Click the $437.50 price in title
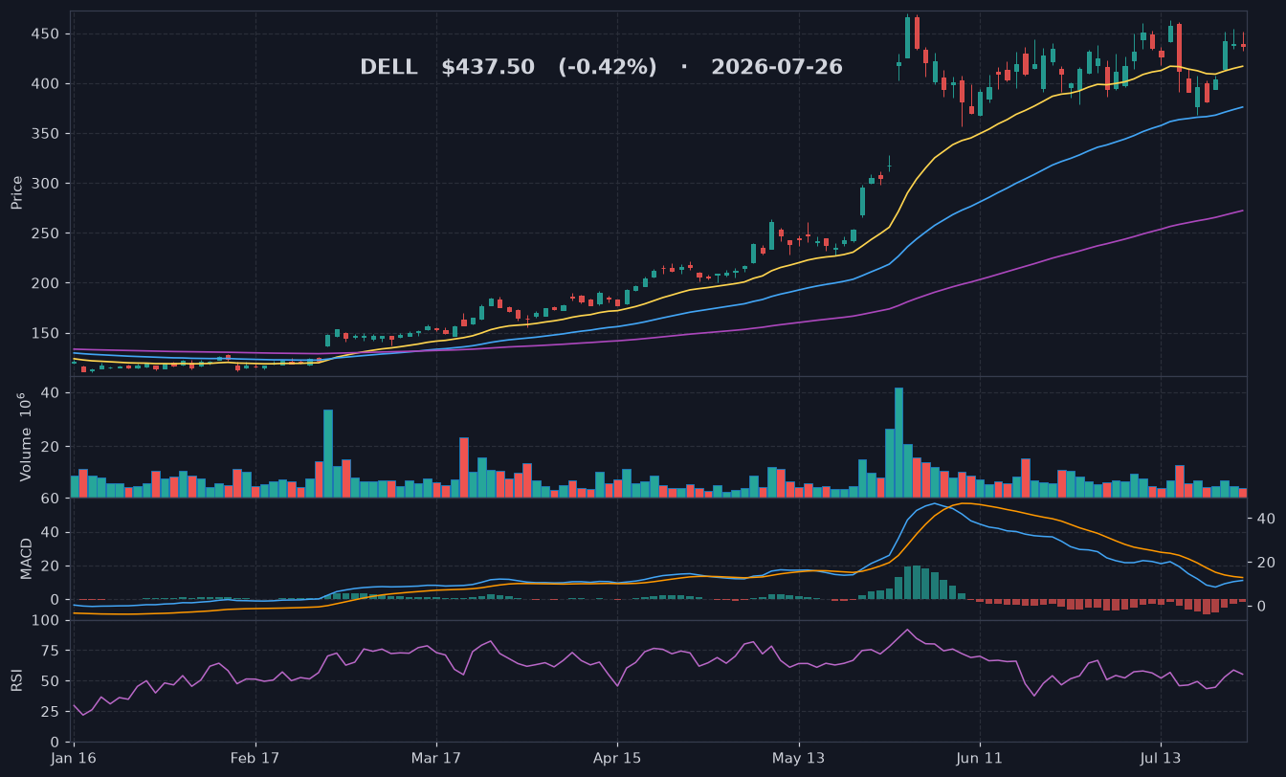The image size is (1286, 777). (488, 67)
